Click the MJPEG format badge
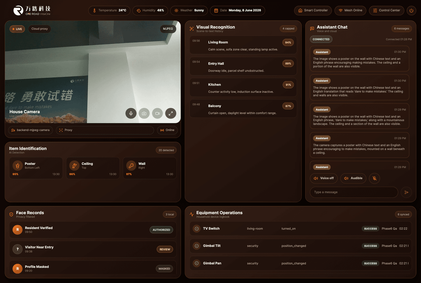 (x=168, y=29)
